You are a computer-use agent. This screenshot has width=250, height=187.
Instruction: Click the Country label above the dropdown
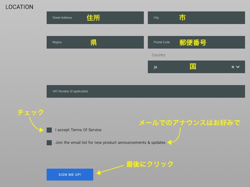[x=159, y=55]
